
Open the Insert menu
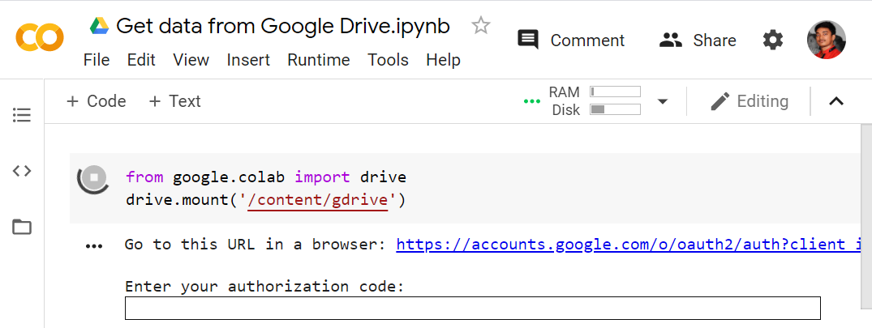click(x=248, y=60)
